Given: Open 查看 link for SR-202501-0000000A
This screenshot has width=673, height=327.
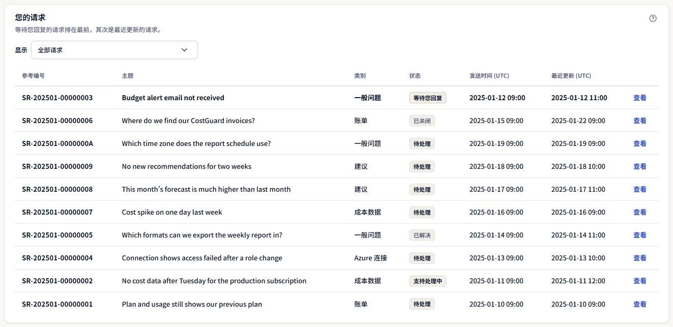Looking at the screenshot, I should tap(639, 143).
